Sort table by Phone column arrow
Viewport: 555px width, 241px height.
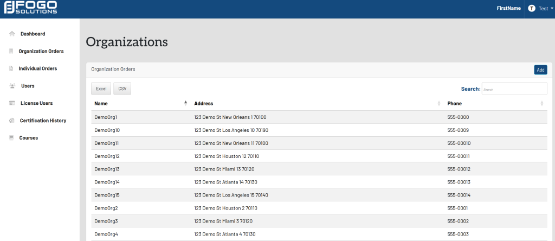pos(542,104)
